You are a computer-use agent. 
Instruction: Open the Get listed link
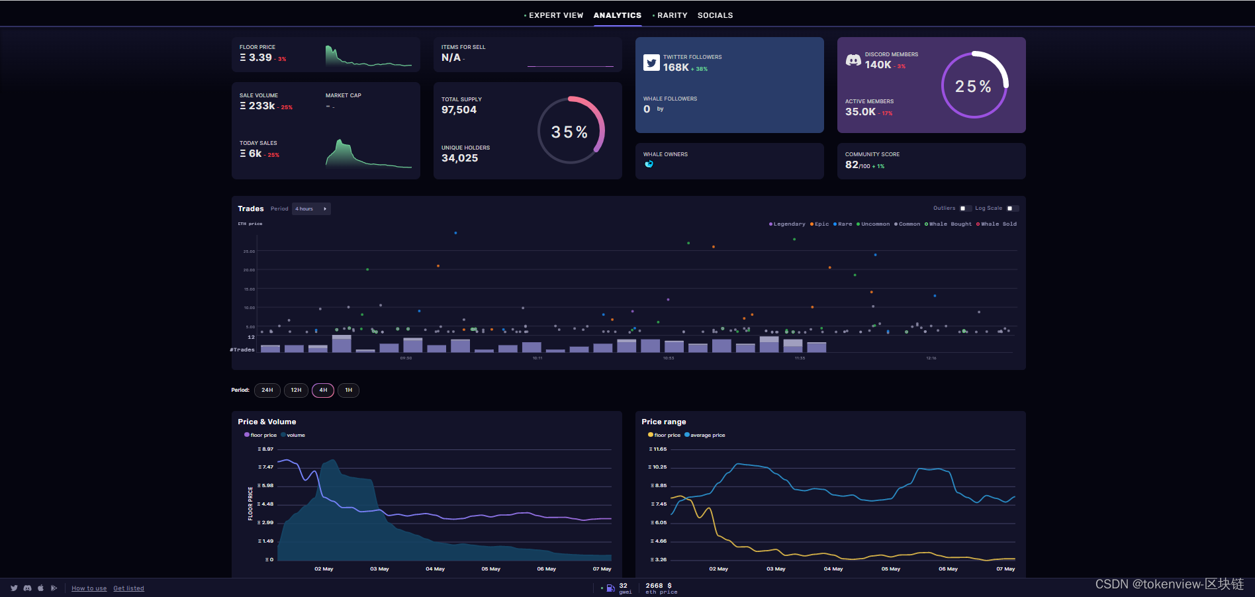pyautogui.click(x=128, y=588)
